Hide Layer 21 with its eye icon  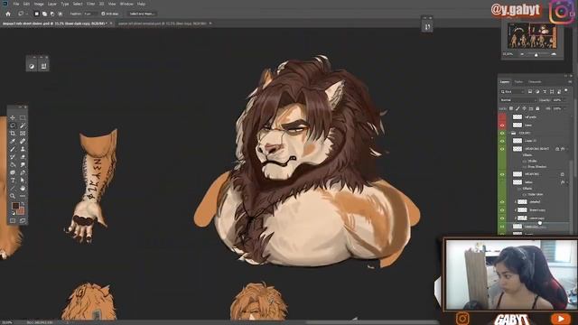pos(502,141)
